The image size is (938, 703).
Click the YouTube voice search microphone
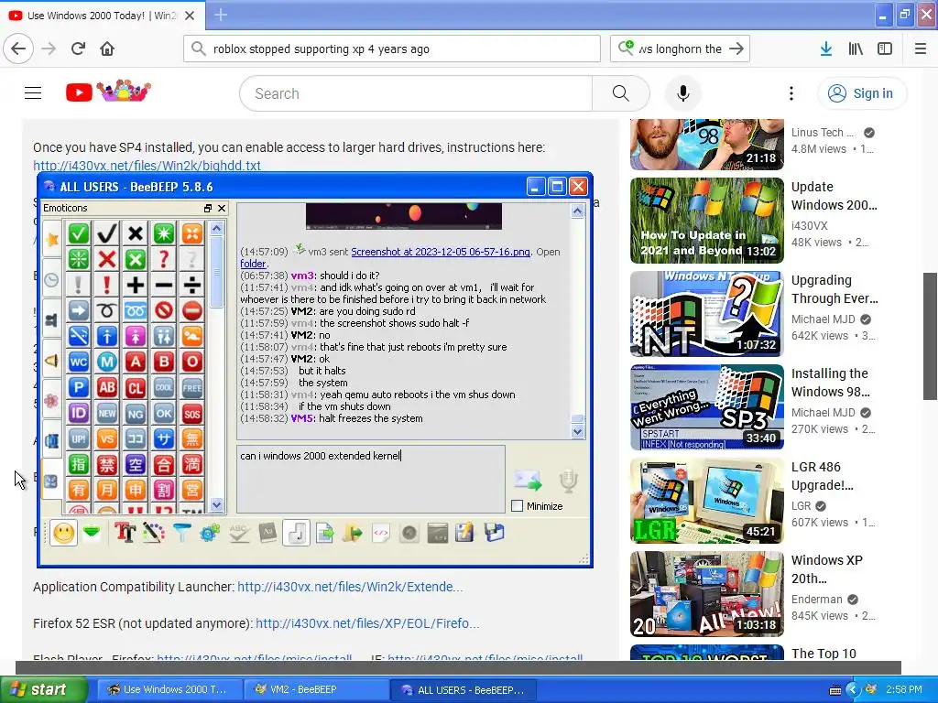click(683, 93)
